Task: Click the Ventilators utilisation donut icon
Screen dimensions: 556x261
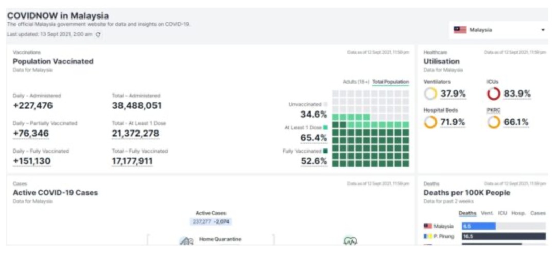Action: pos(430,94)
